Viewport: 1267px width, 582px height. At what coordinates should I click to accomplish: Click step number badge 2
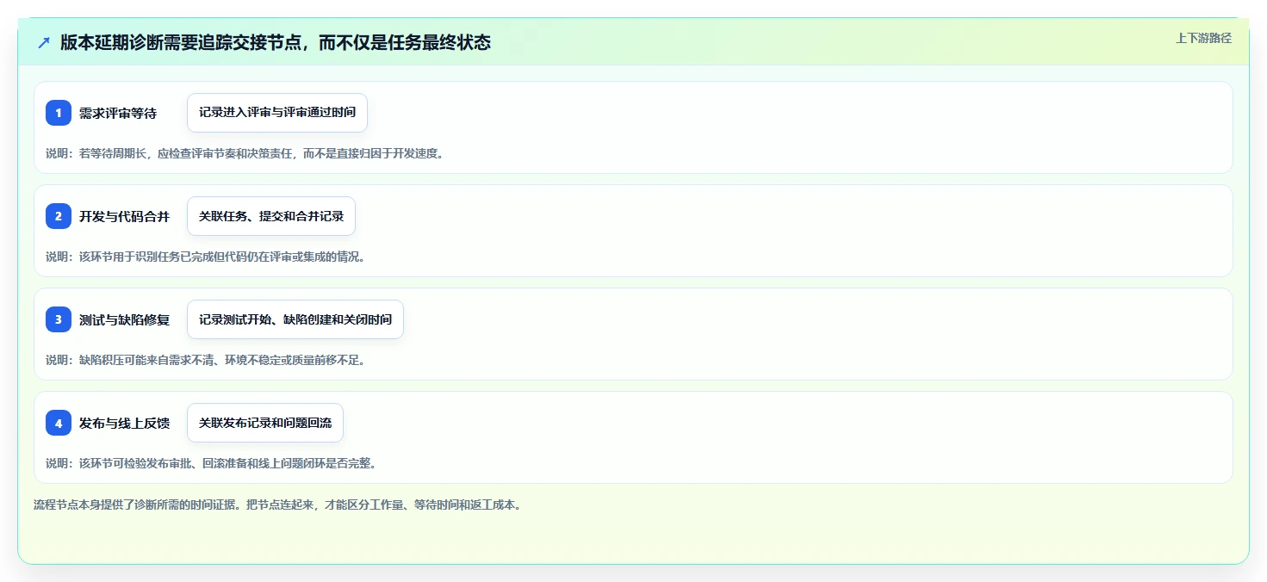coord(59,216)
